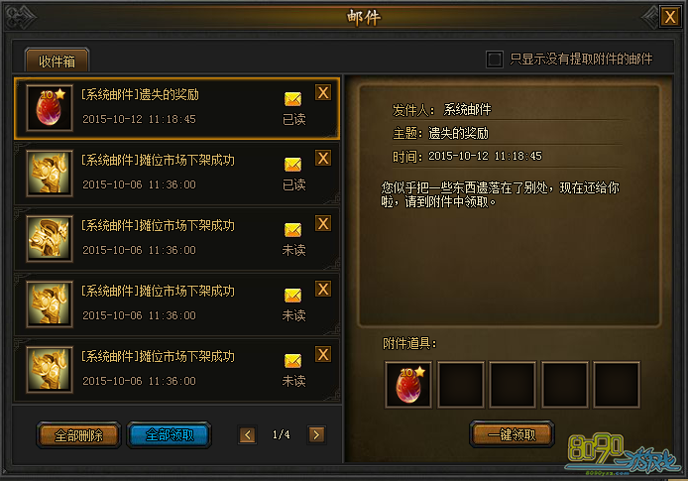Viewport: 688px width, 481px height.
Task: Click golden armor icon of the second mail
Action: 50,174
